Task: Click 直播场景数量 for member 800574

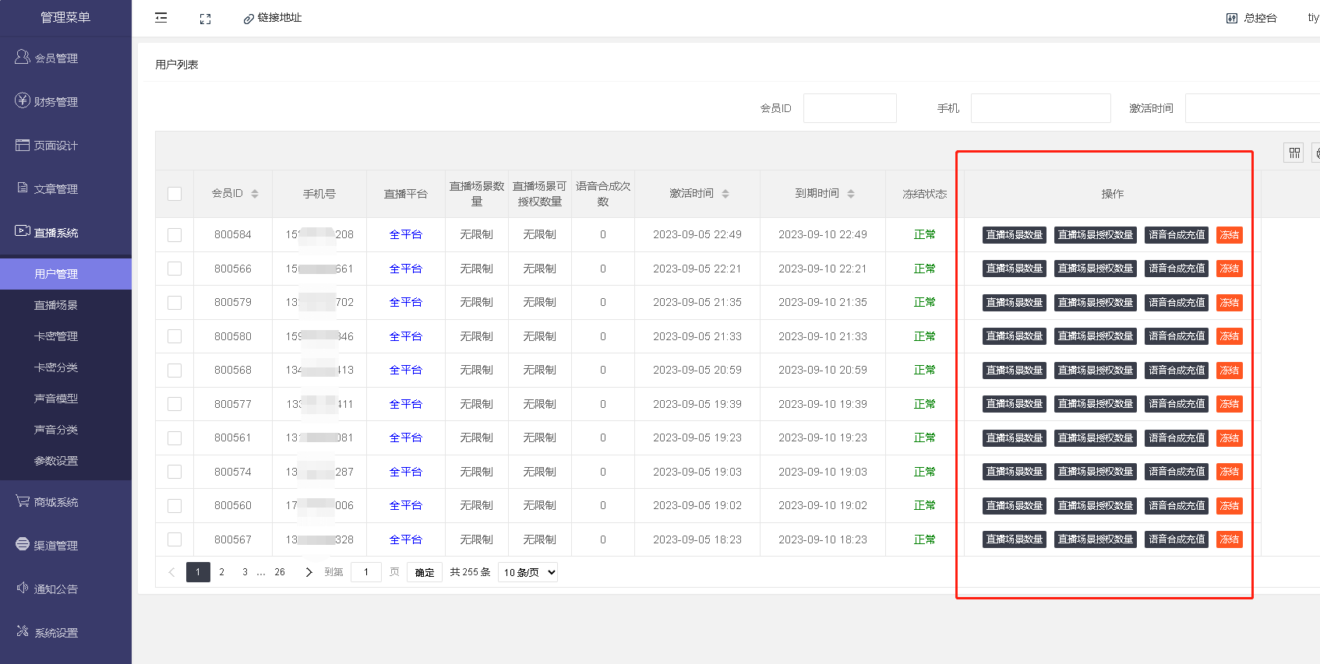Action: tap(1015, 472)
